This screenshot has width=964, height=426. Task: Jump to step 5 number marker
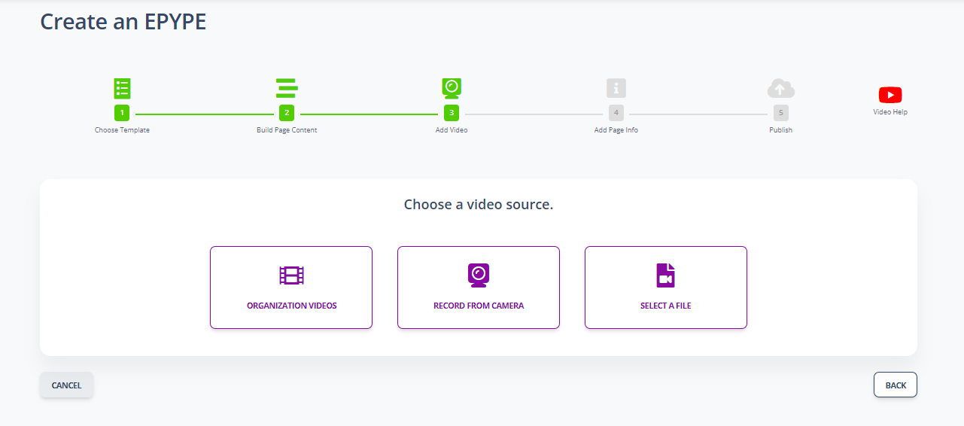click(x=781, y=113)
